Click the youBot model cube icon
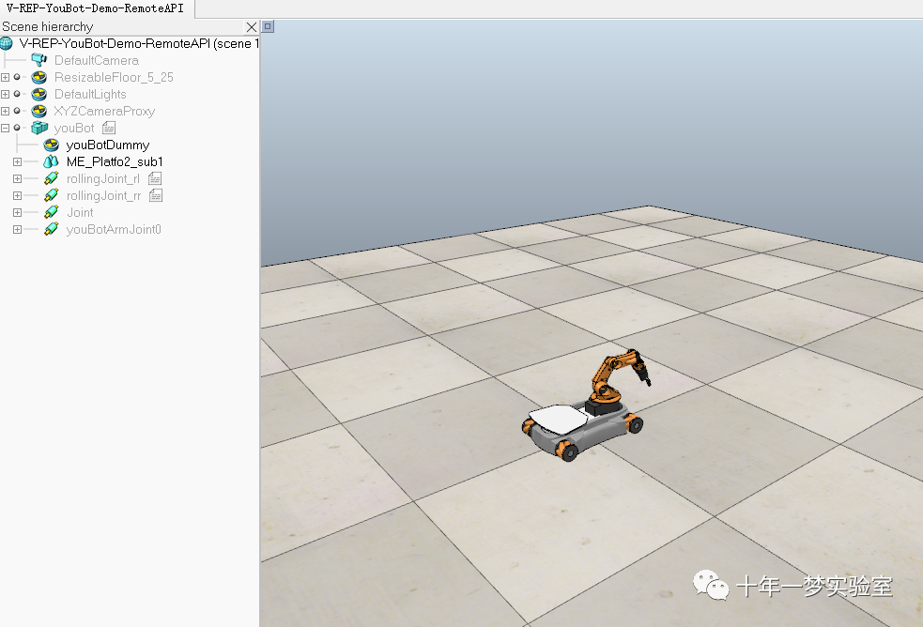The width and height of the screenshot is (923, 627). pos(39,128)
